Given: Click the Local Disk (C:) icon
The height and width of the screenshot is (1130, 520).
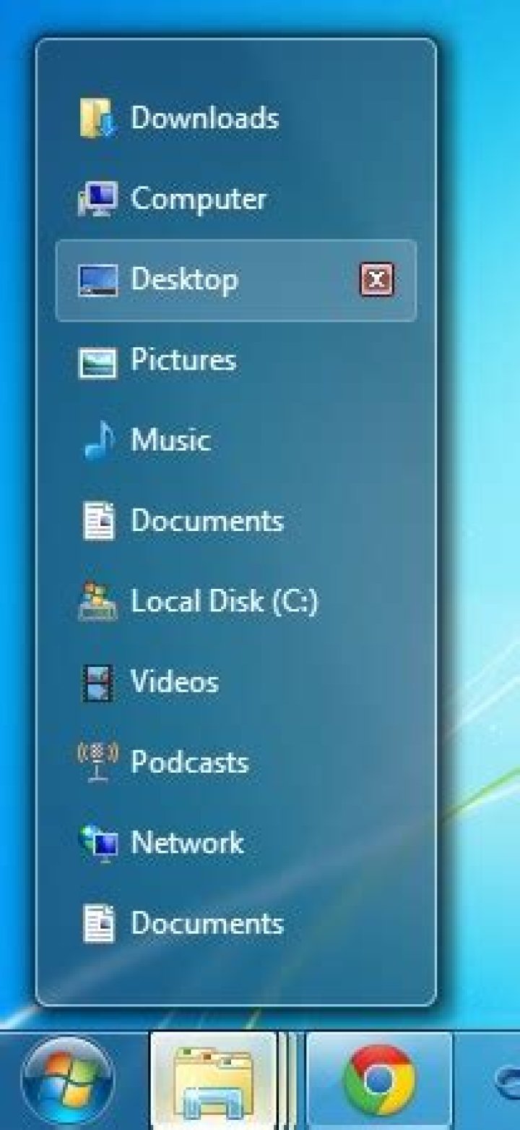Looking at the screenshot, I should (96, 602).
